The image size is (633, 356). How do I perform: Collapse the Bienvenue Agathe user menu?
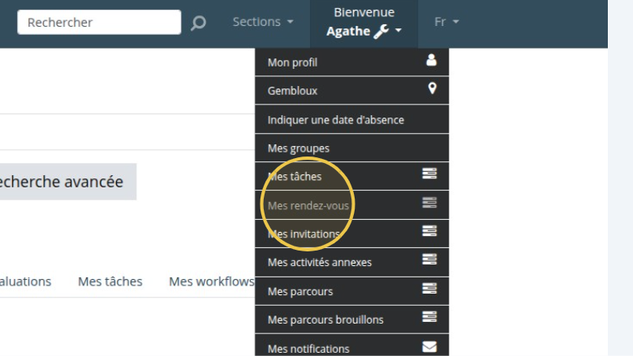pyautogui.click(x=364, y=23)
